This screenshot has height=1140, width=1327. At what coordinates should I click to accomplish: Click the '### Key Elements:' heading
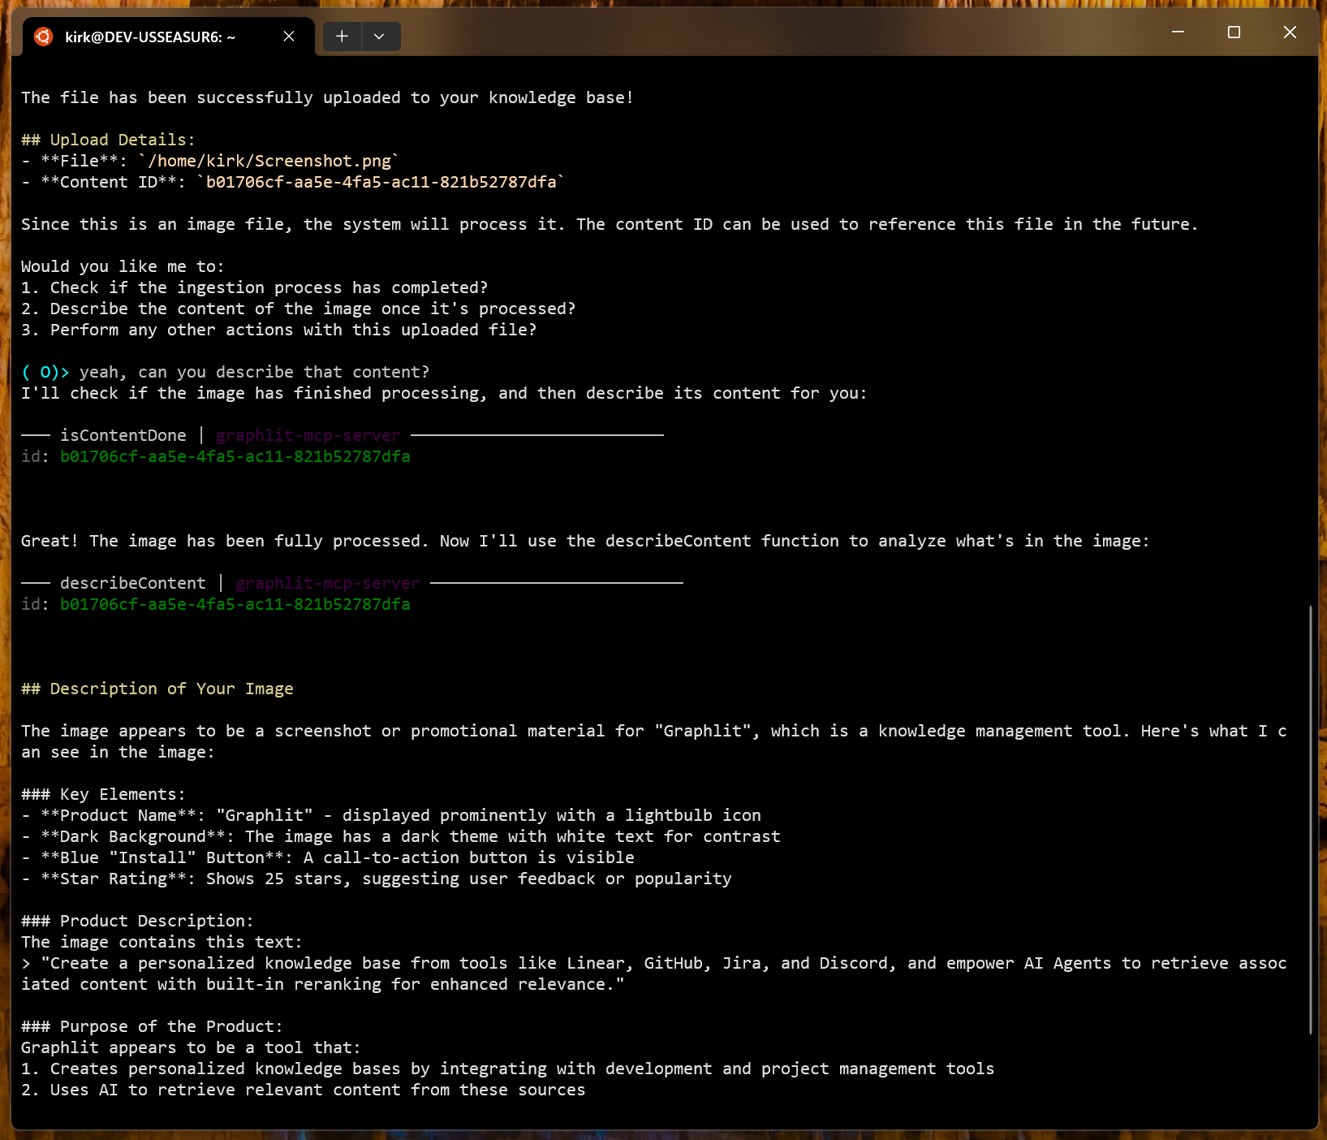tap(104, 794)
